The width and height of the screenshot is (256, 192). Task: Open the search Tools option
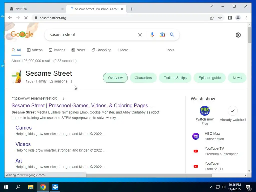pyautogui.click(x=170, y=50)
